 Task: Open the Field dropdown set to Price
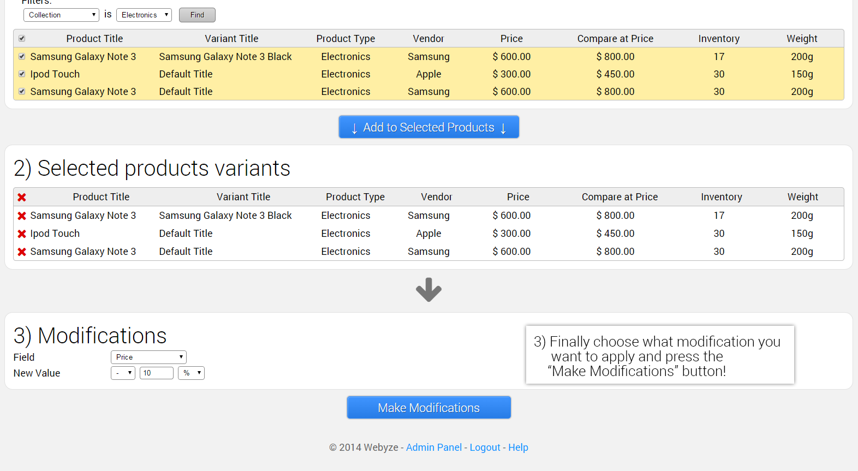tap(148, 357)
